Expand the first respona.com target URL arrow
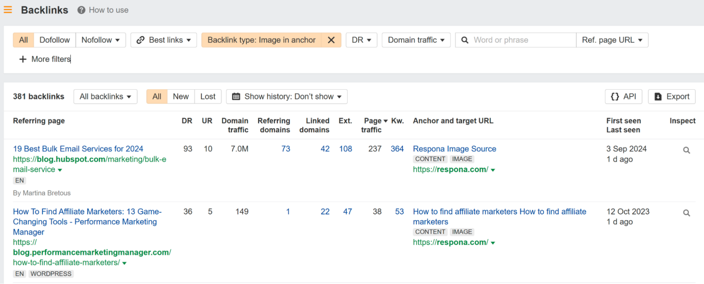704x284 pixels. (x=493, y=170)
